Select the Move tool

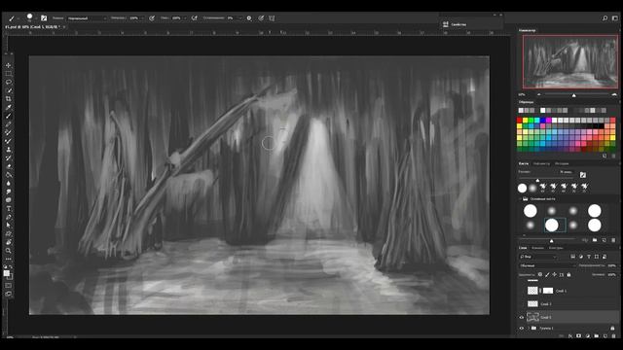(9, 65)
